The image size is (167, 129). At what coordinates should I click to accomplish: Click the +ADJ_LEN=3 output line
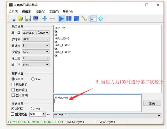(x=62, y=38)
